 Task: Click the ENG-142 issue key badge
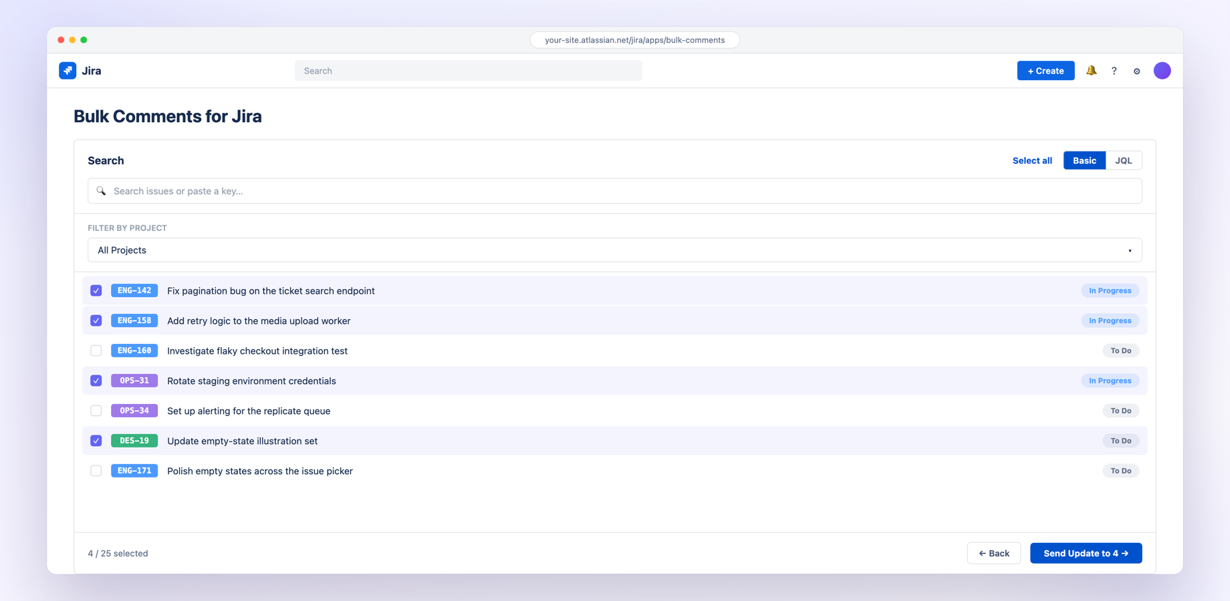[x=134, y=290]
